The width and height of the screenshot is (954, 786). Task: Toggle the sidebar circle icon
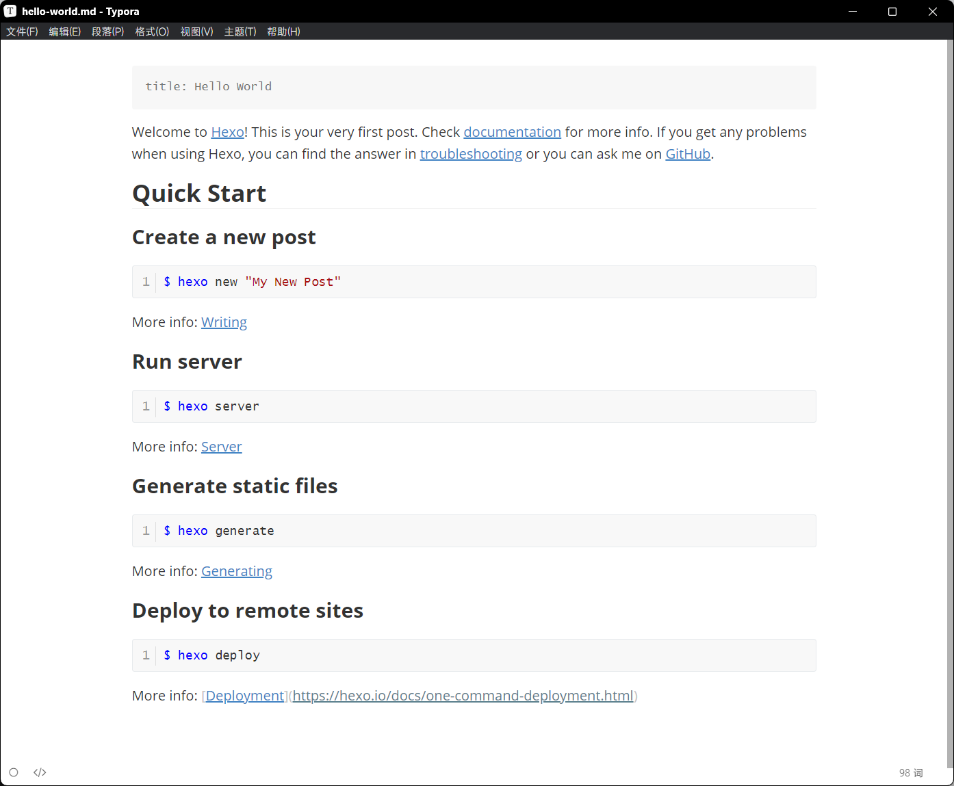[x=14, y=772]
